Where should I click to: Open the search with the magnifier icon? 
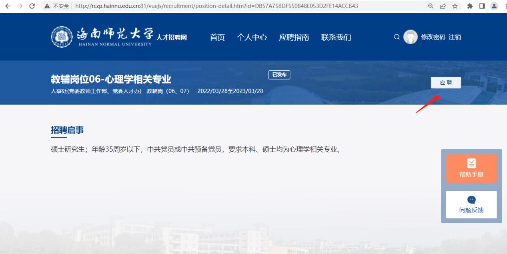pyautogui.click(x=397, y=37)
